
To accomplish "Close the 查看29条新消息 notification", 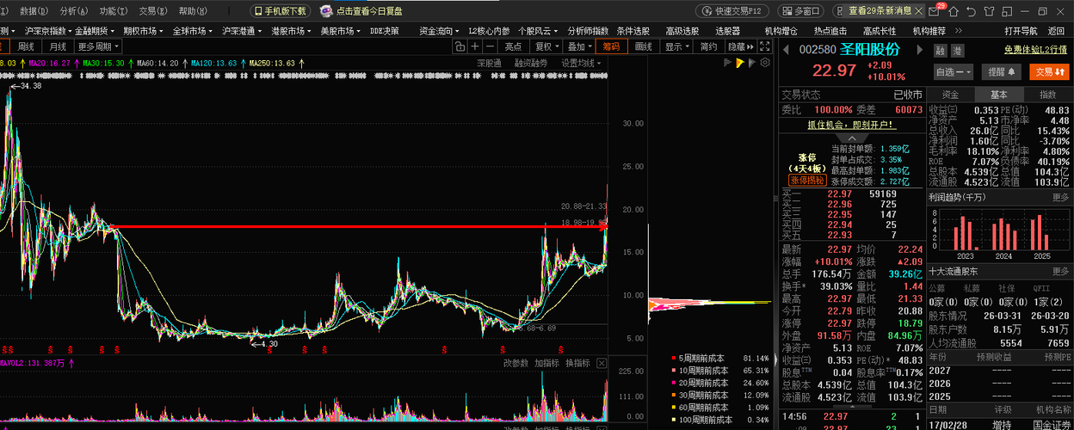I will [x=918, y=11].
